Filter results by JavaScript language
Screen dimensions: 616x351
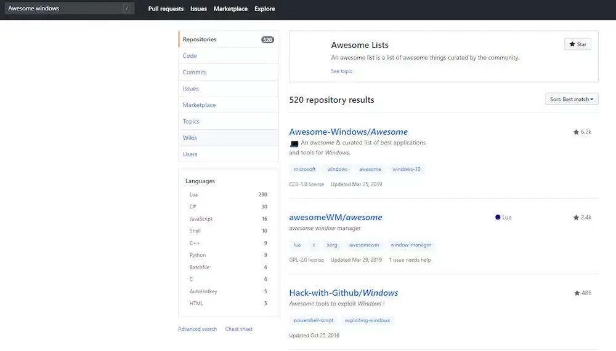(x=229, y=219)
